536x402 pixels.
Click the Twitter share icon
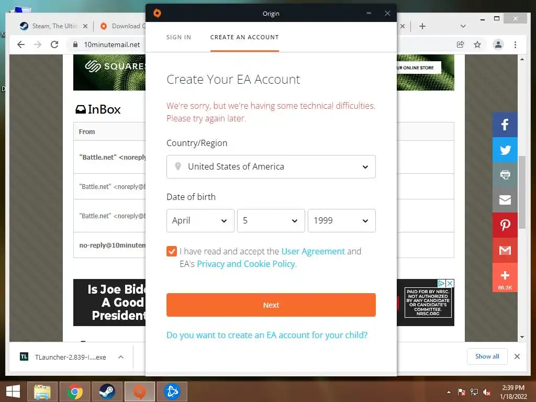pos(505,150)
